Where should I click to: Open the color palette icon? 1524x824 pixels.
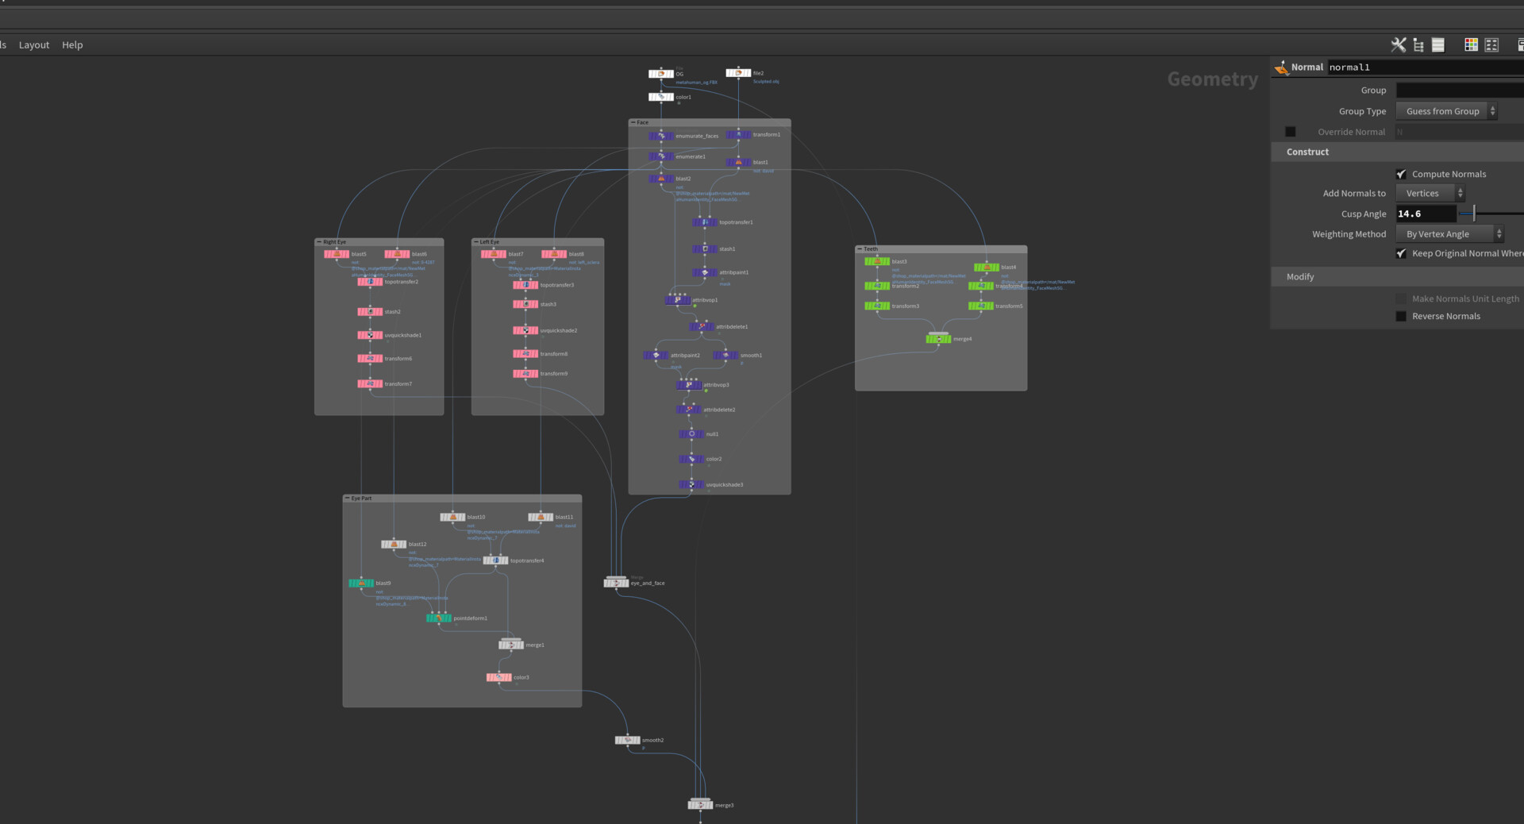(1471, 45)
